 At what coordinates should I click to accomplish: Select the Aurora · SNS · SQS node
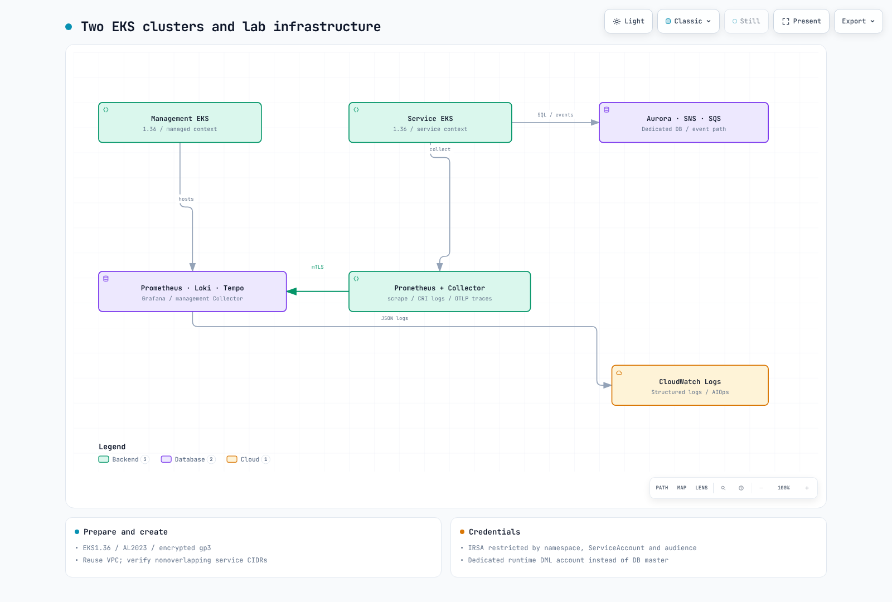pos(683,123)
